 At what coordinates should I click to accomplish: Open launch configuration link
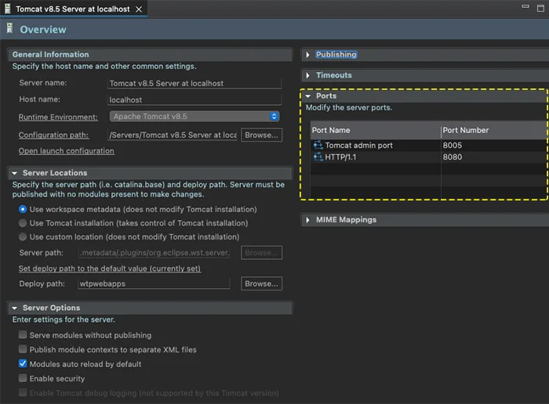66,151
